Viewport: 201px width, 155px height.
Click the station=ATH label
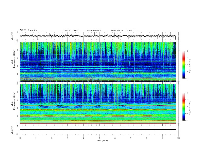94,30
